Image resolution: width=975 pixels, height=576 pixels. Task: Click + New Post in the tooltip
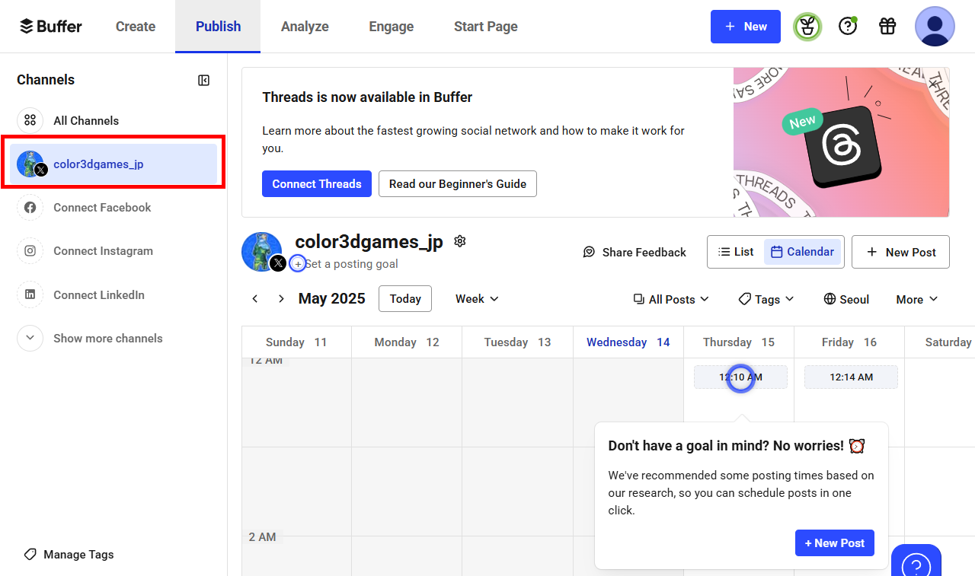[x=835, y=543]
